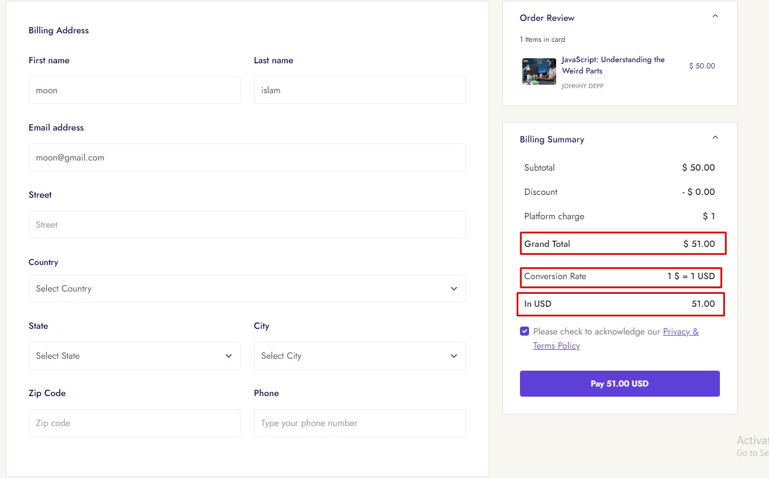Screen dimensions: 769x478
Task: Open the Select City dropdown
Action: tap(360, 356)
